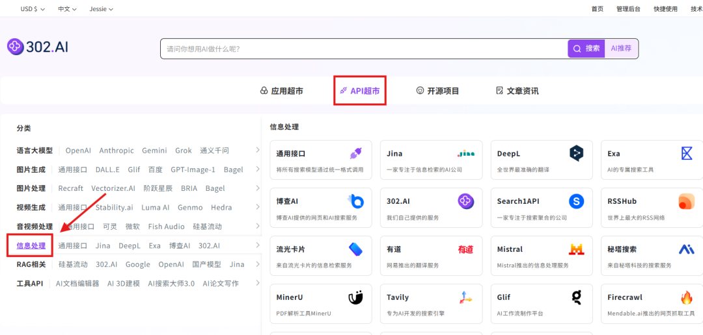The image size is (703, 335).
Task: Select the 信息处理 category link
Action: (31, 245)
